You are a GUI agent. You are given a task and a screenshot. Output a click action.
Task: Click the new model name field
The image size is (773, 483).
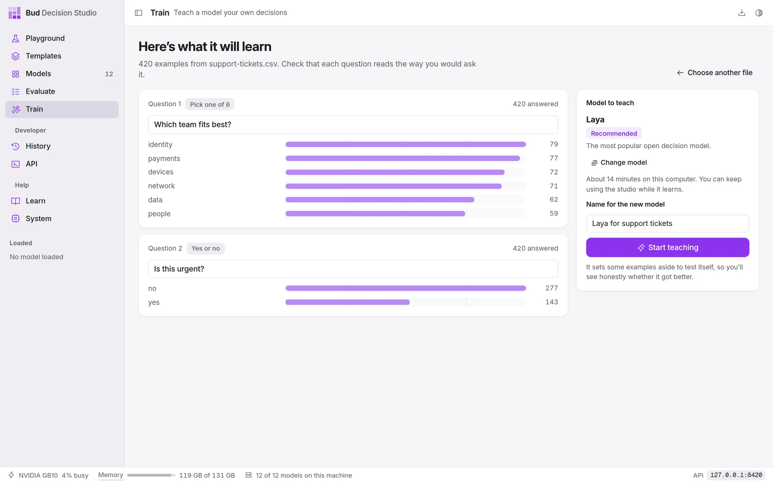(x=667, y=223)
